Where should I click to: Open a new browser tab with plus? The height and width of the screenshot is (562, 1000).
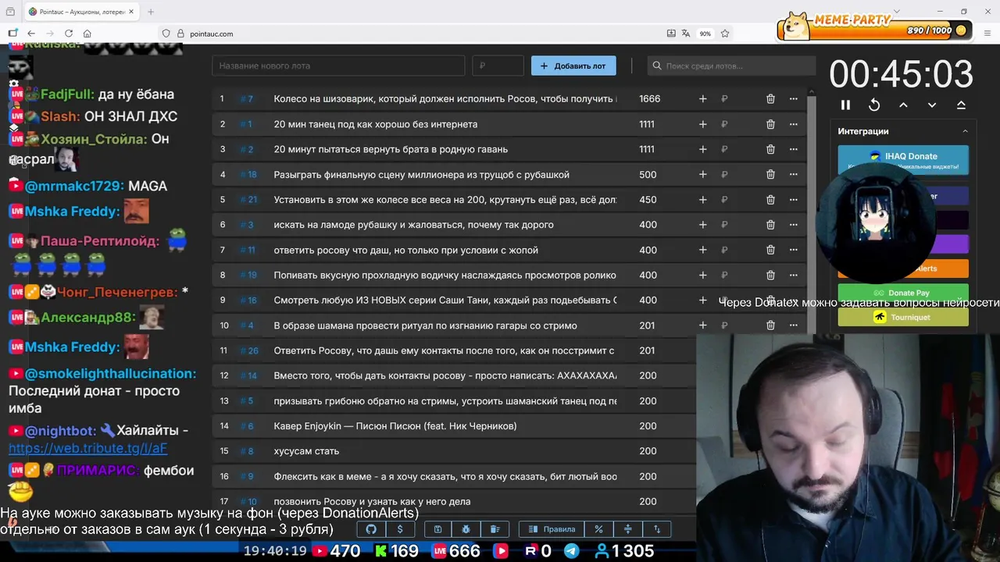point(151,12)
